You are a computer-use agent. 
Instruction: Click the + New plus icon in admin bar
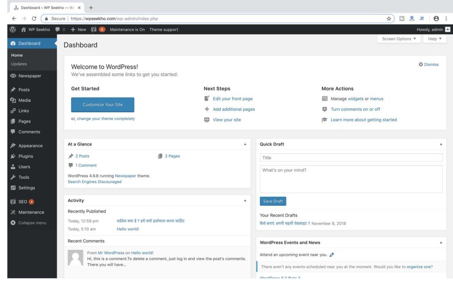[x=73, y=30]
